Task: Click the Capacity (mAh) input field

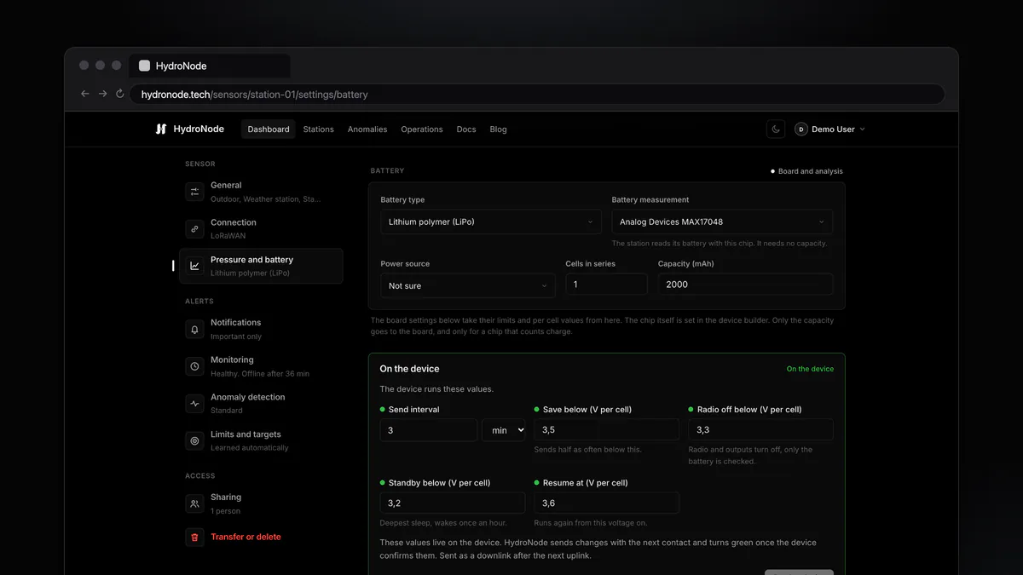Action: pyautogui.click(x=745, y=285)
